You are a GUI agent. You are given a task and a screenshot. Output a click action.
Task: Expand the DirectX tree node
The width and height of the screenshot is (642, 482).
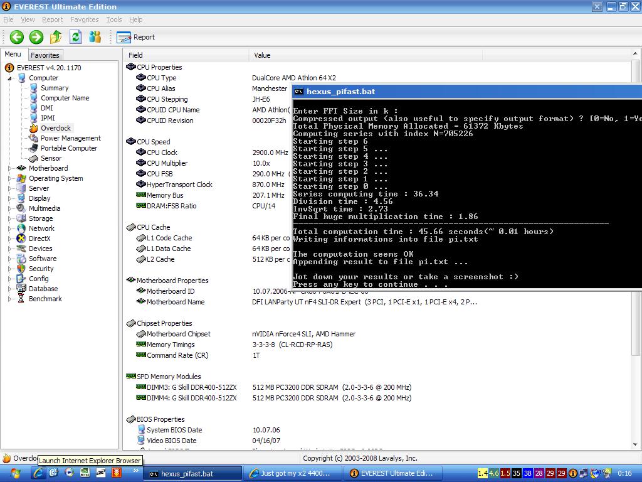[x=9, y=238]
